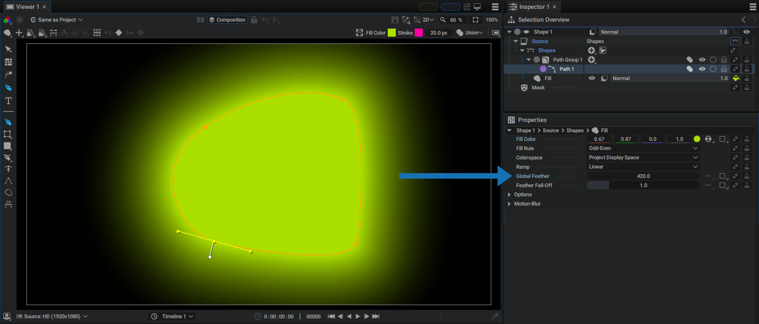
Task: Open the Inspector hamburger menu
Action: click(x=753, y=7)
